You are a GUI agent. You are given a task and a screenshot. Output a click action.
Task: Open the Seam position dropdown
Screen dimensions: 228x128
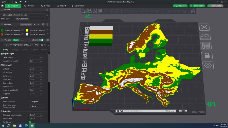coord(36,102)
